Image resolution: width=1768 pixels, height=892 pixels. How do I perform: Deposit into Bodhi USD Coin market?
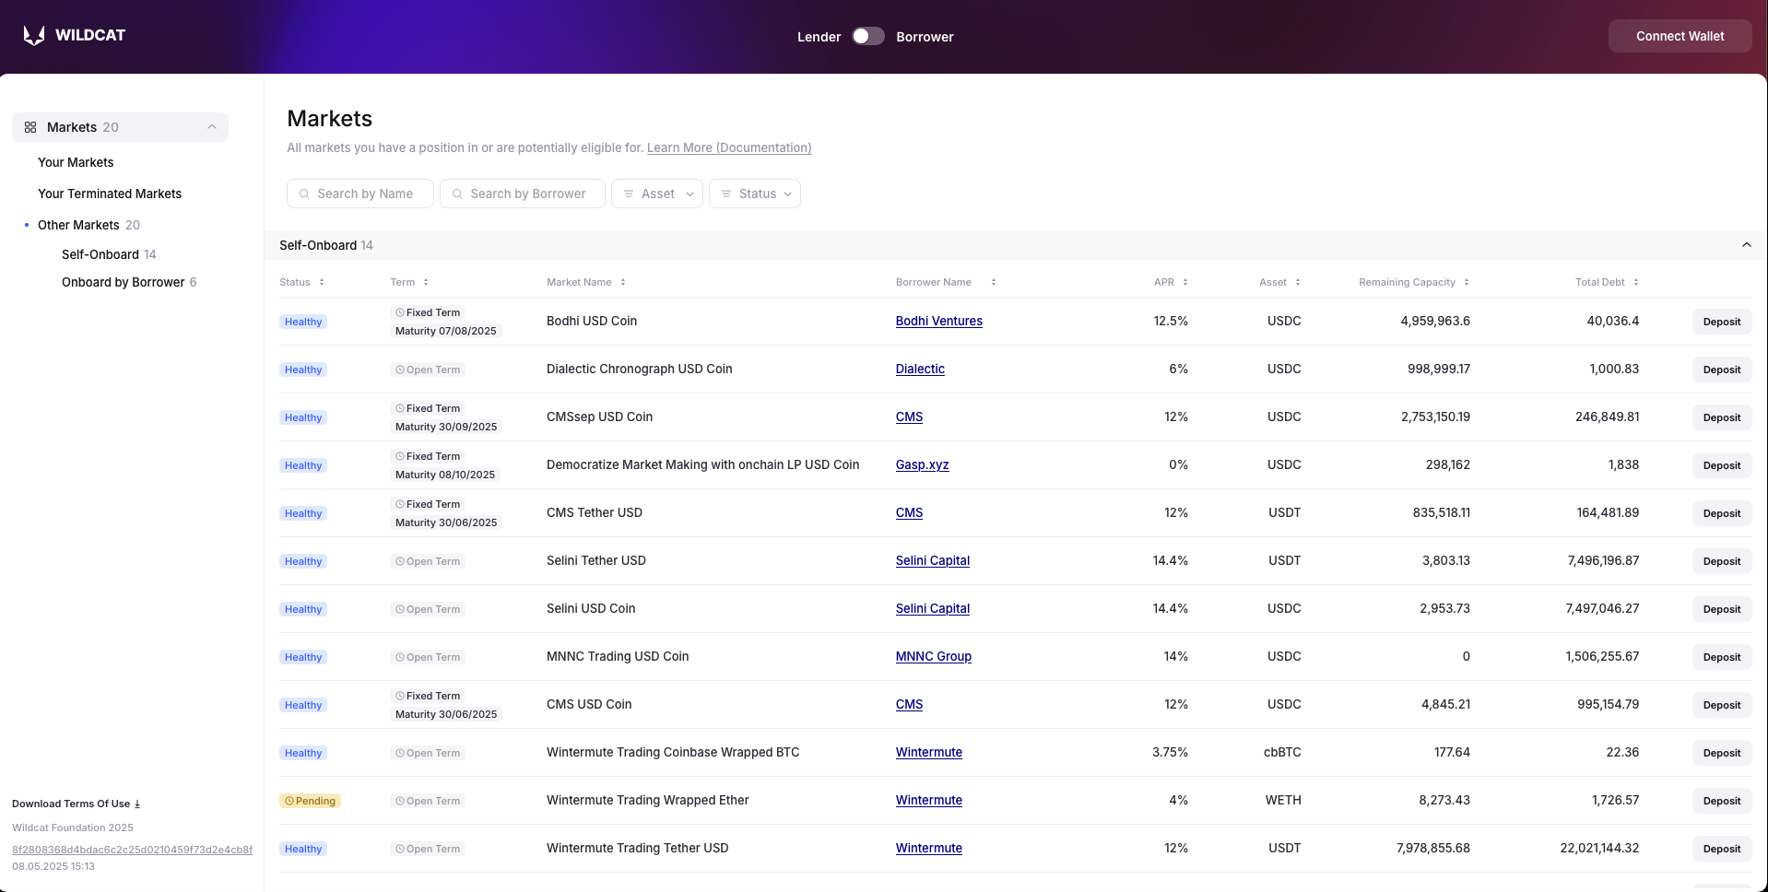click(1722, 322)
